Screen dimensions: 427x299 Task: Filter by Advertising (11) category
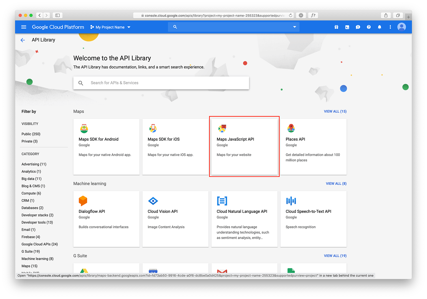point(34,164)
